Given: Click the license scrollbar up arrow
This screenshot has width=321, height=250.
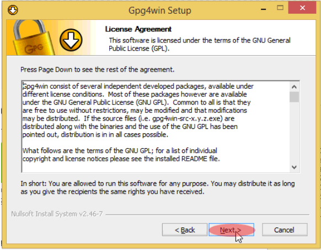Looking at the screenshot, I should 294,87.
